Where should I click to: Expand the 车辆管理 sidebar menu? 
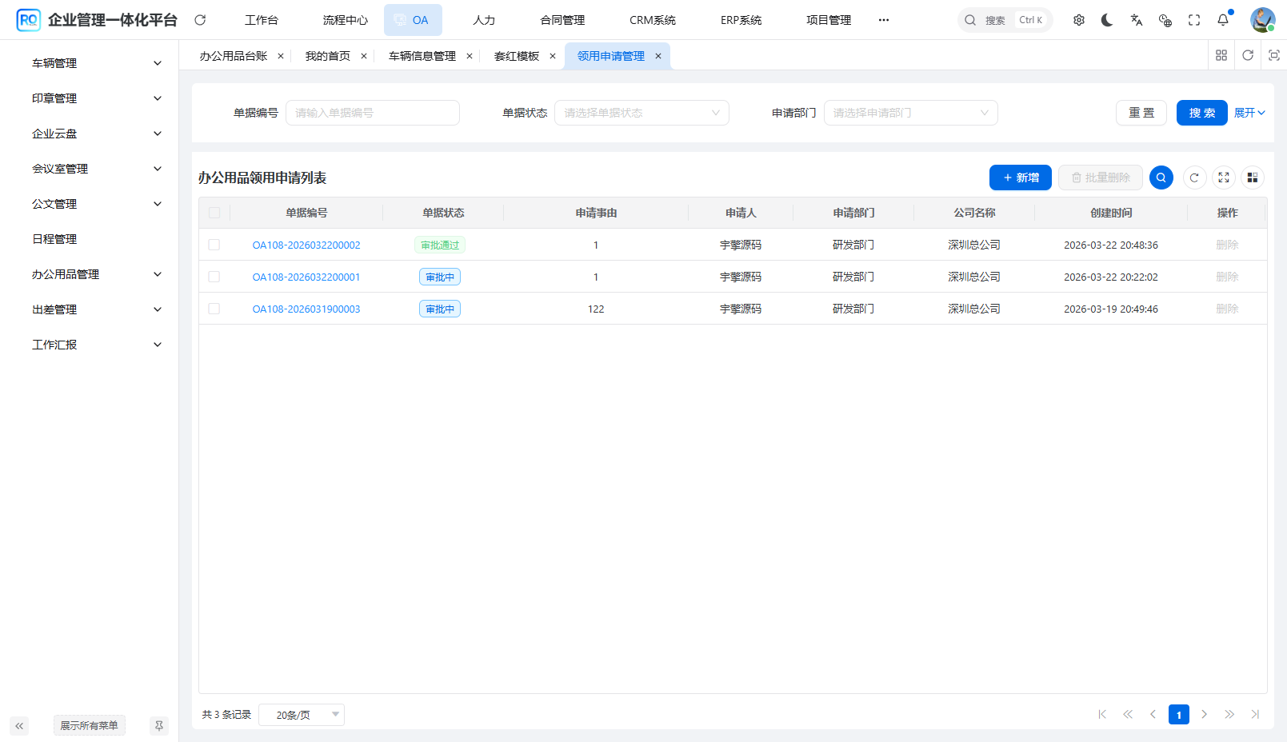pyautogui.click(x=96, y=63)
